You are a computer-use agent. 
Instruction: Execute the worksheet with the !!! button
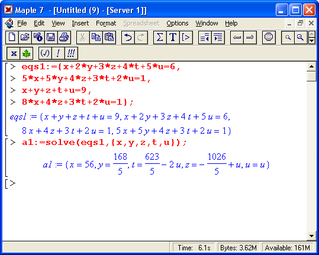(71, 53)
